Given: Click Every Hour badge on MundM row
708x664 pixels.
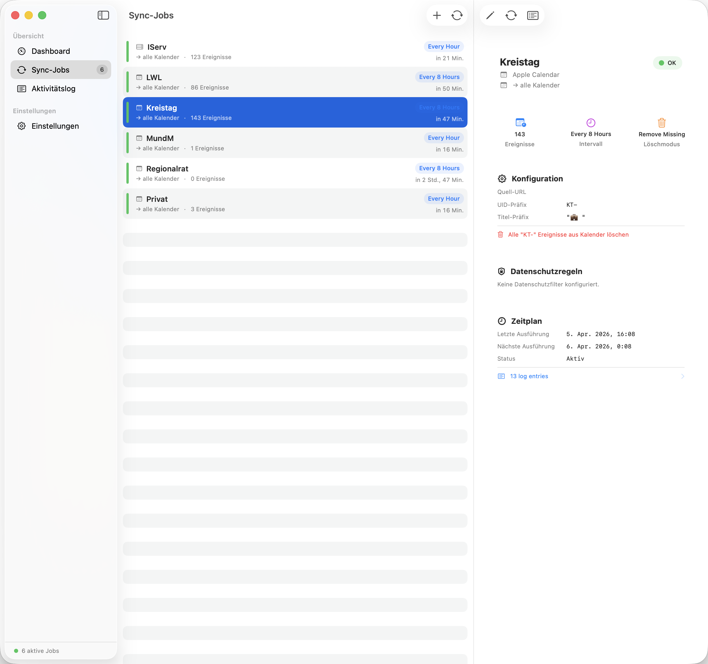Looking at the screenshot, I should [x=444, y=138].
